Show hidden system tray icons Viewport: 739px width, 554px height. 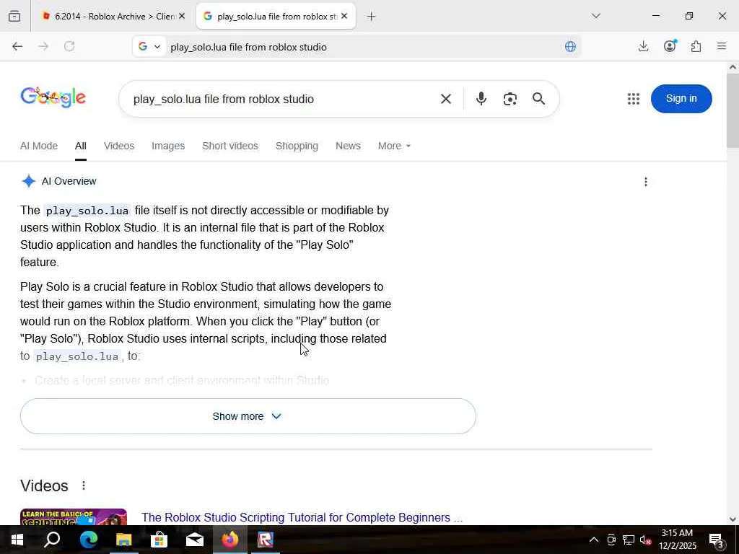pos(594,540)
